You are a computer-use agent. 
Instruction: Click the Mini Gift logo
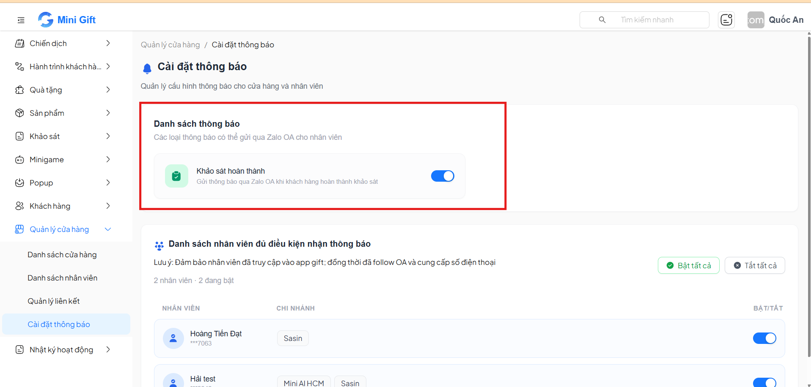[67, 19]
